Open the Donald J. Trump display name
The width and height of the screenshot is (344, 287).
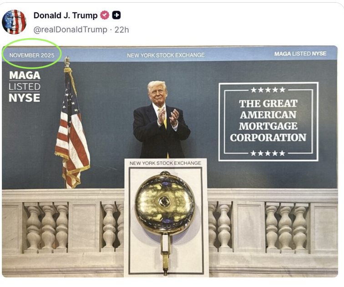[66, 15]
